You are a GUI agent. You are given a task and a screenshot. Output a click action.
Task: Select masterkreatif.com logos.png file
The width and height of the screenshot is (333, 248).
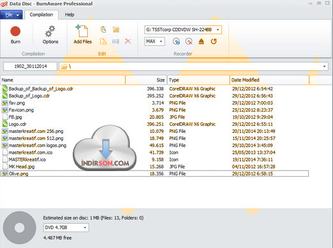click(x=38, y=146)
